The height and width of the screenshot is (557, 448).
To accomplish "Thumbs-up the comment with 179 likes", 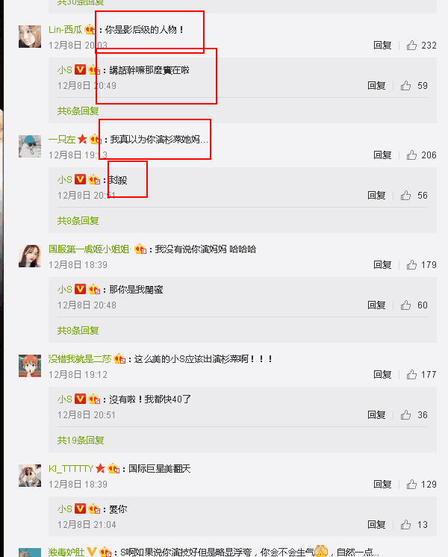I will [411, 264].
